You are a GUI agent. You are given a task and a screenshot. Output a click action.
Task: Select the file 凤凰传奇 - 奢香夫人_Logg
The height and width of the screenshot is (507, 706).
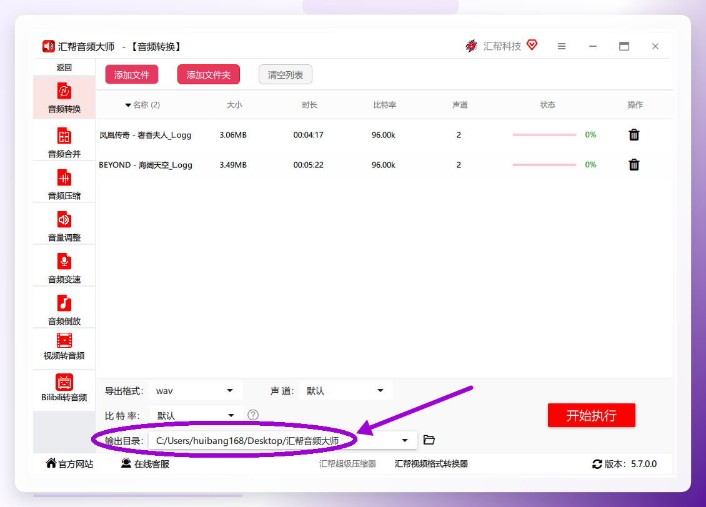coord(146,135)
